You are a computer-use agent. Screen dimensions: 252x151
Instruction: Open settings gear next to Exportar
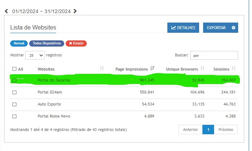click(233, 28)
